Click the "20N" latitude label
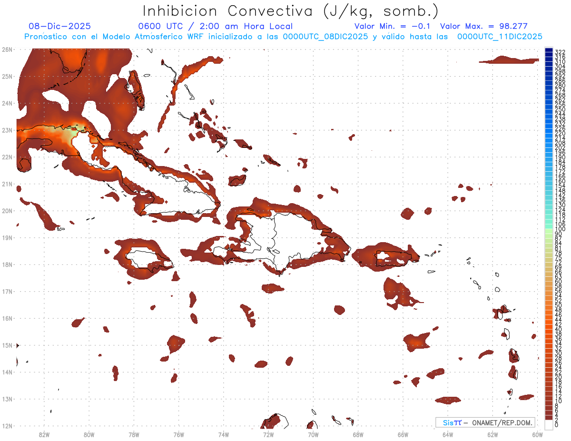This screenshot has width=571, height=441. (x=7, y=211)
